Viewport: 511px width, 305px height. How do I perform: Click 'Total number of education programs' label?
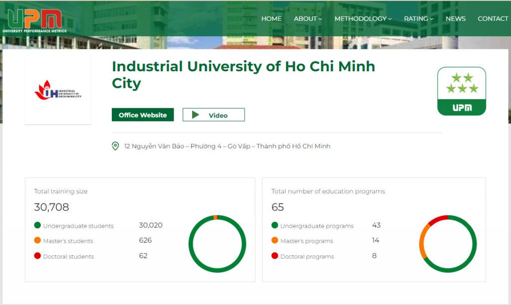coord(328,191)
